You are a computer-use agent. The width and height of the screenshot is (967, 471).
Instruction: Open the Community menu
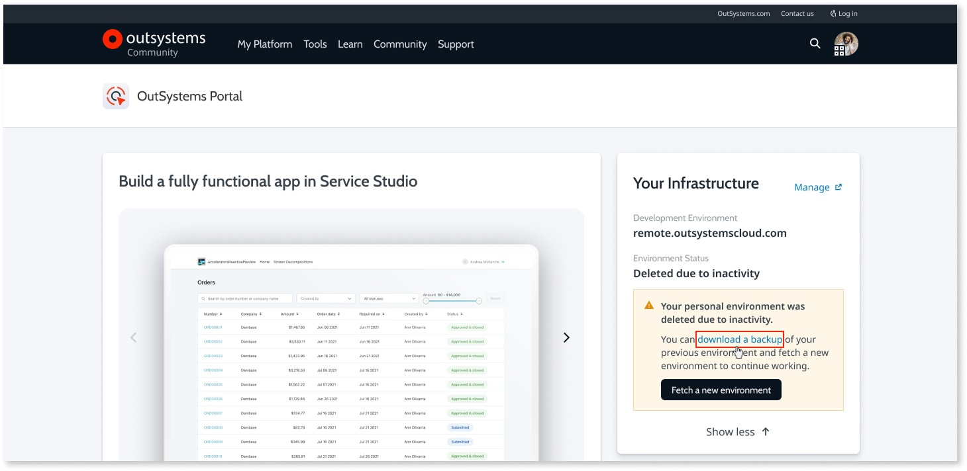(x=400, y=44)
